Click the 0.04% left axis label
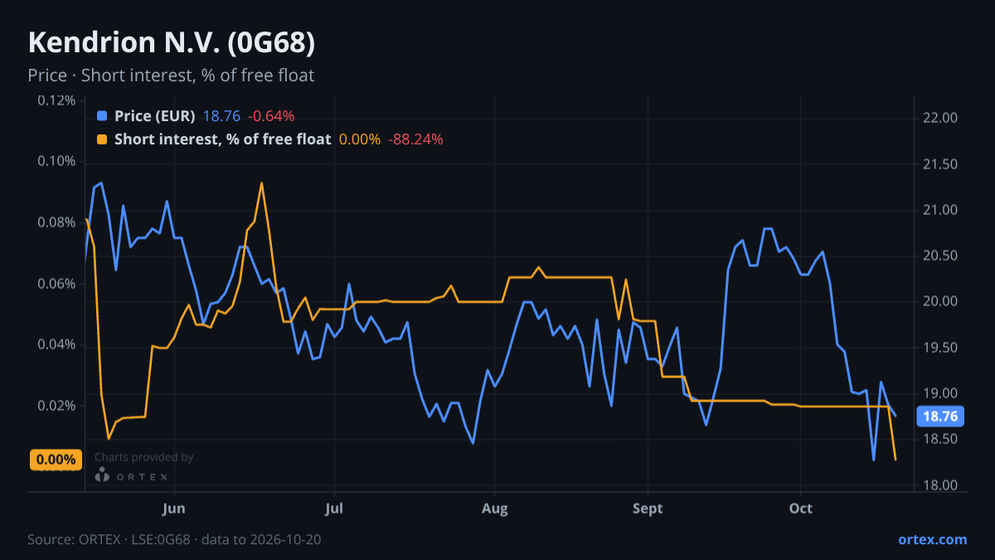 click(x=56, y=344)
